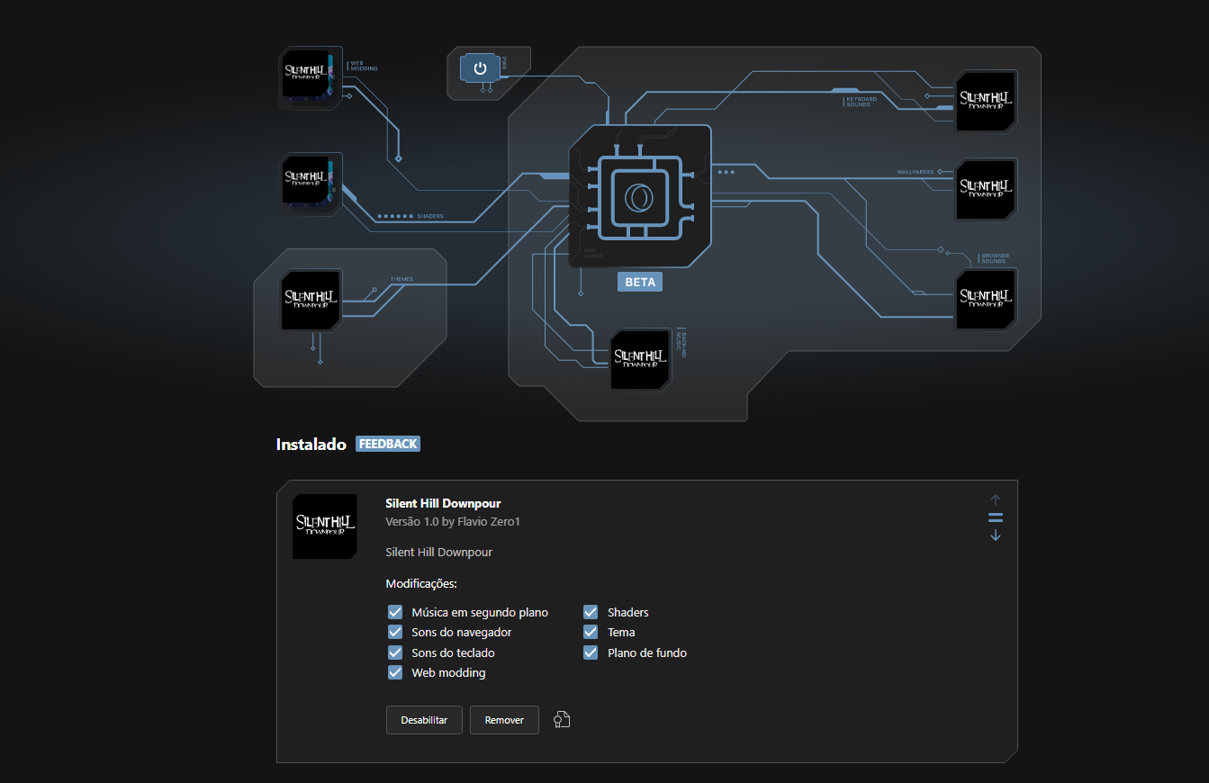Open the mod license document icon
This screenshot has width=1209, height=783.
(x=562, y=719)
